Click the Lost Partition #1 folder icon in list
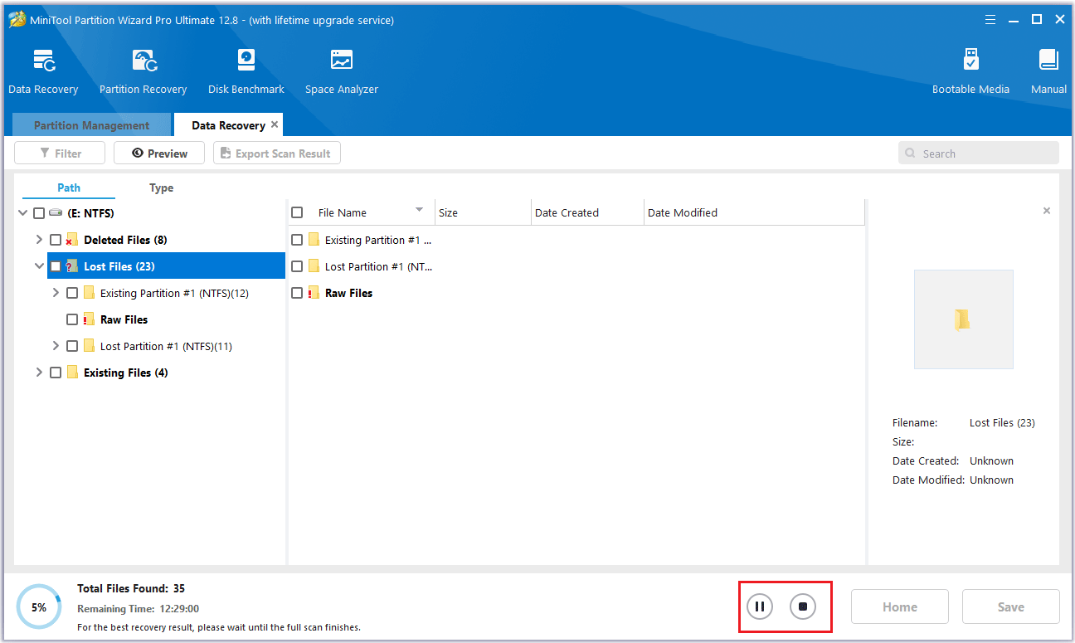 point(314,266)
